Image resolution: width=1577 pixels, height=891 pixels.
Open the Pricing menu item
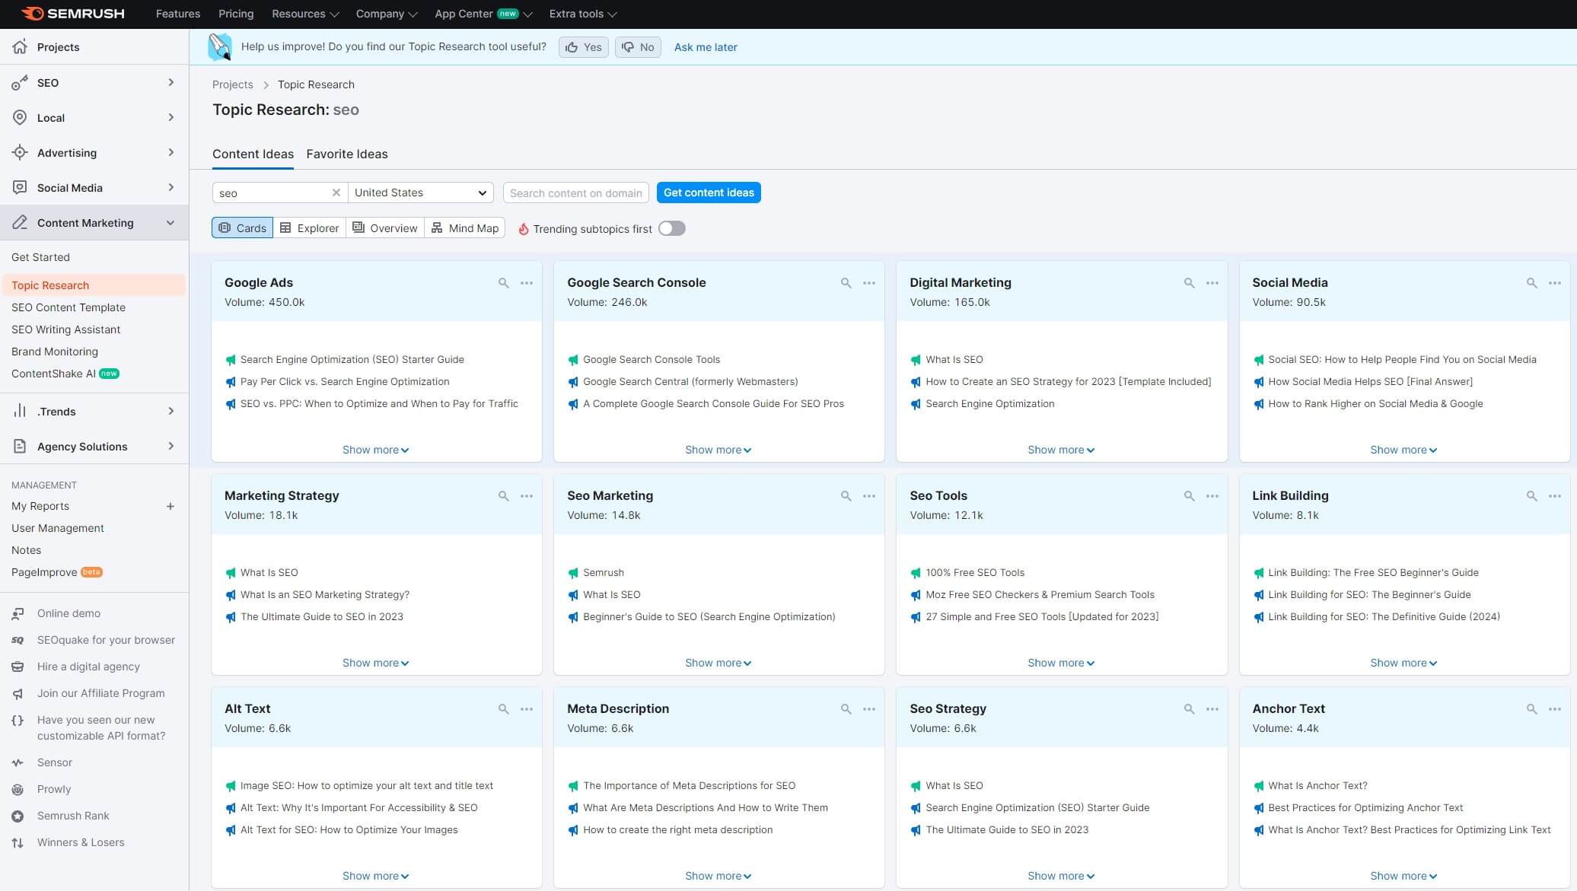pyautogui.click(x=236, y=14)
